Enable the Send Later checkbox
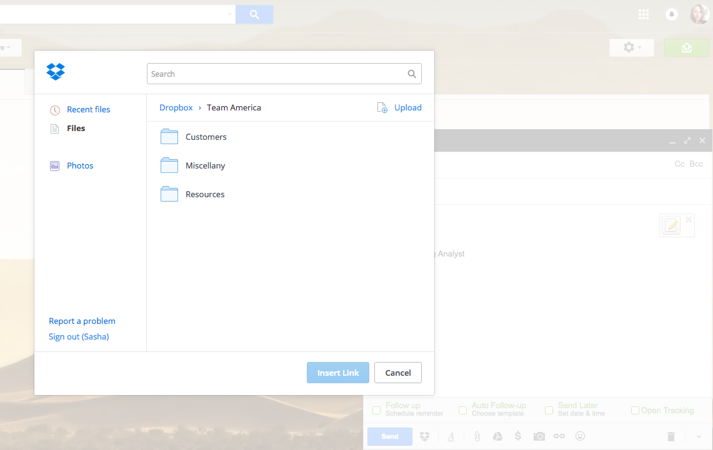Image resolution: width=713 pixels, height=450 pixels. point(549,411)
